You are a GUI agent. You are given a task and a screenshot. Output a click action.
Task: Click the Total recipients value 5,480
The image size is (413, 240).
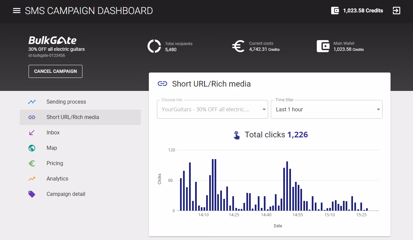click(171, 49)
